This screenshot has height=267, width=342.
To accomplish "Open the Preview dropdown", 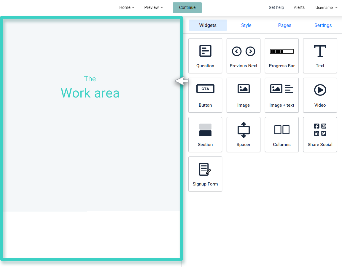I will click(154, 7).
